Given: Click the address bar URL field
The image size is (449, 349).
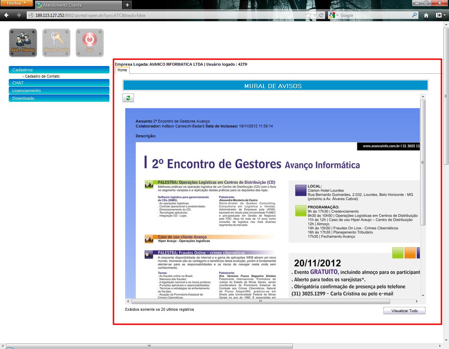Looking at the screenshot, I should coord(168,15).
